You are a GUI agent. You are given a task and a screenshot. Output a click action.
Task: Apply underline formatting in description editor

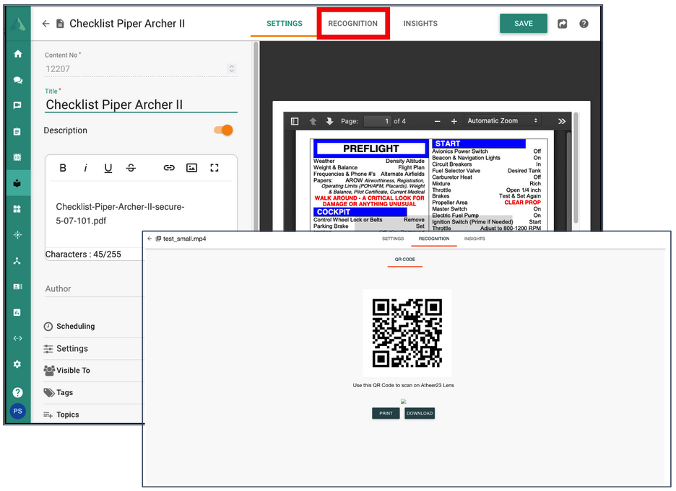pos(108,168)
